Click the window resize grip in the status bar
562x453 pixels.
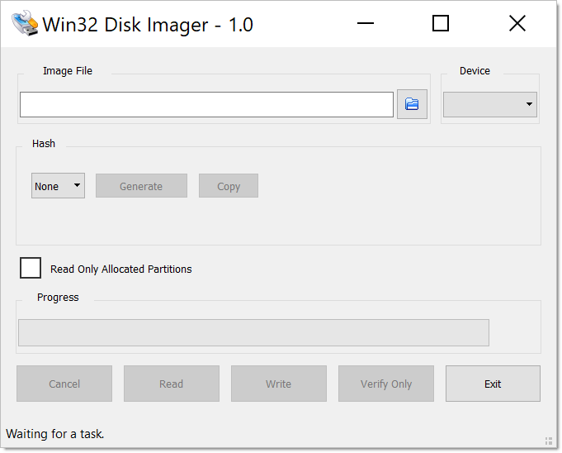(548, 441)
